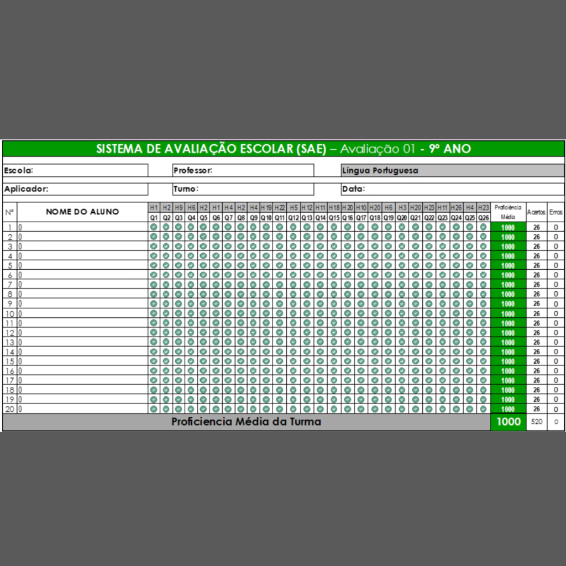
Task: Click row 3's check mark under Q25
Action: tap(469, 246)
